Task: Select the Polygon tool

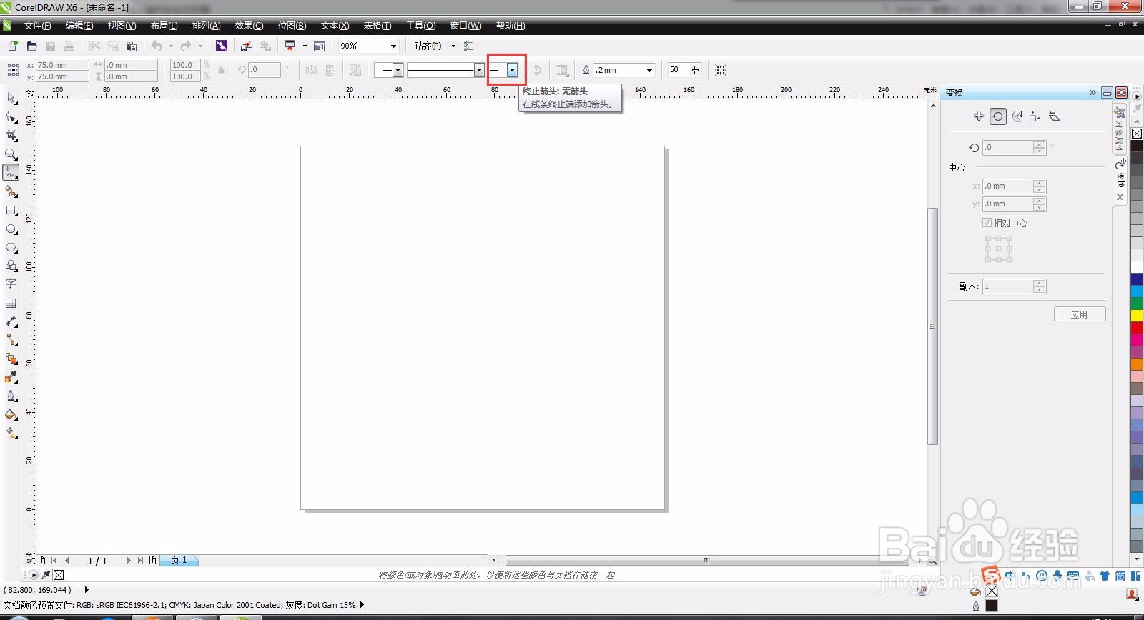Action: [11, 248]
